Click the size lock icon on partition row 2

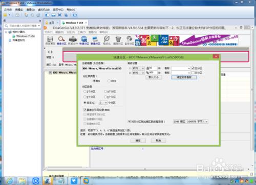click(148, 73)
